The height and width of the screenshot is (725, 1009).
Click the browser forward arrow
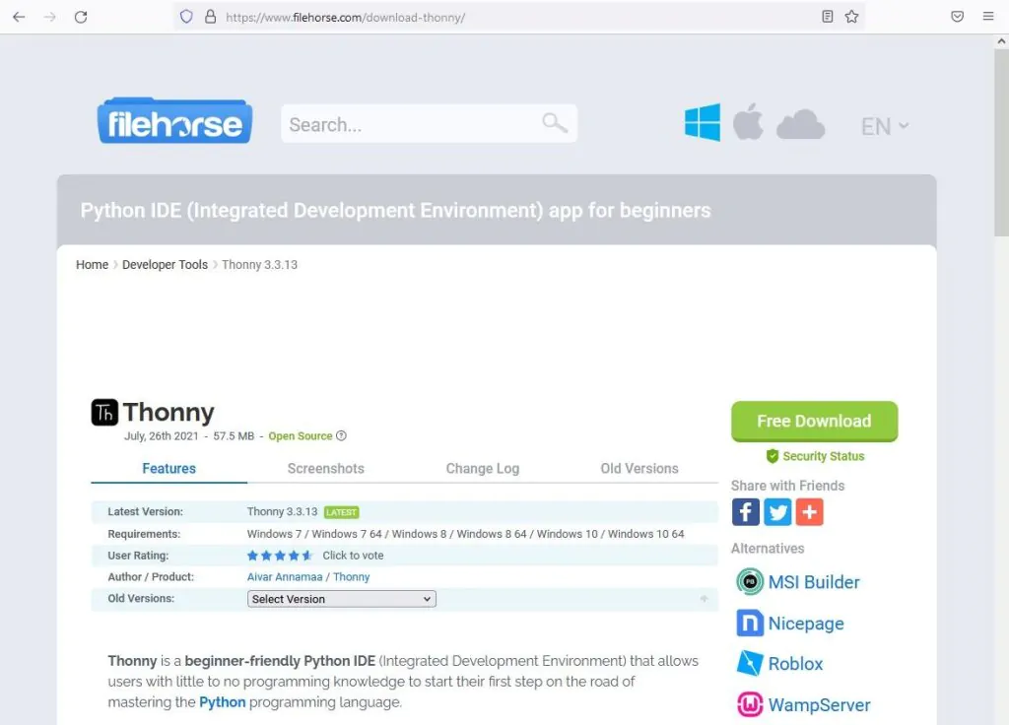tap(49, 17)
